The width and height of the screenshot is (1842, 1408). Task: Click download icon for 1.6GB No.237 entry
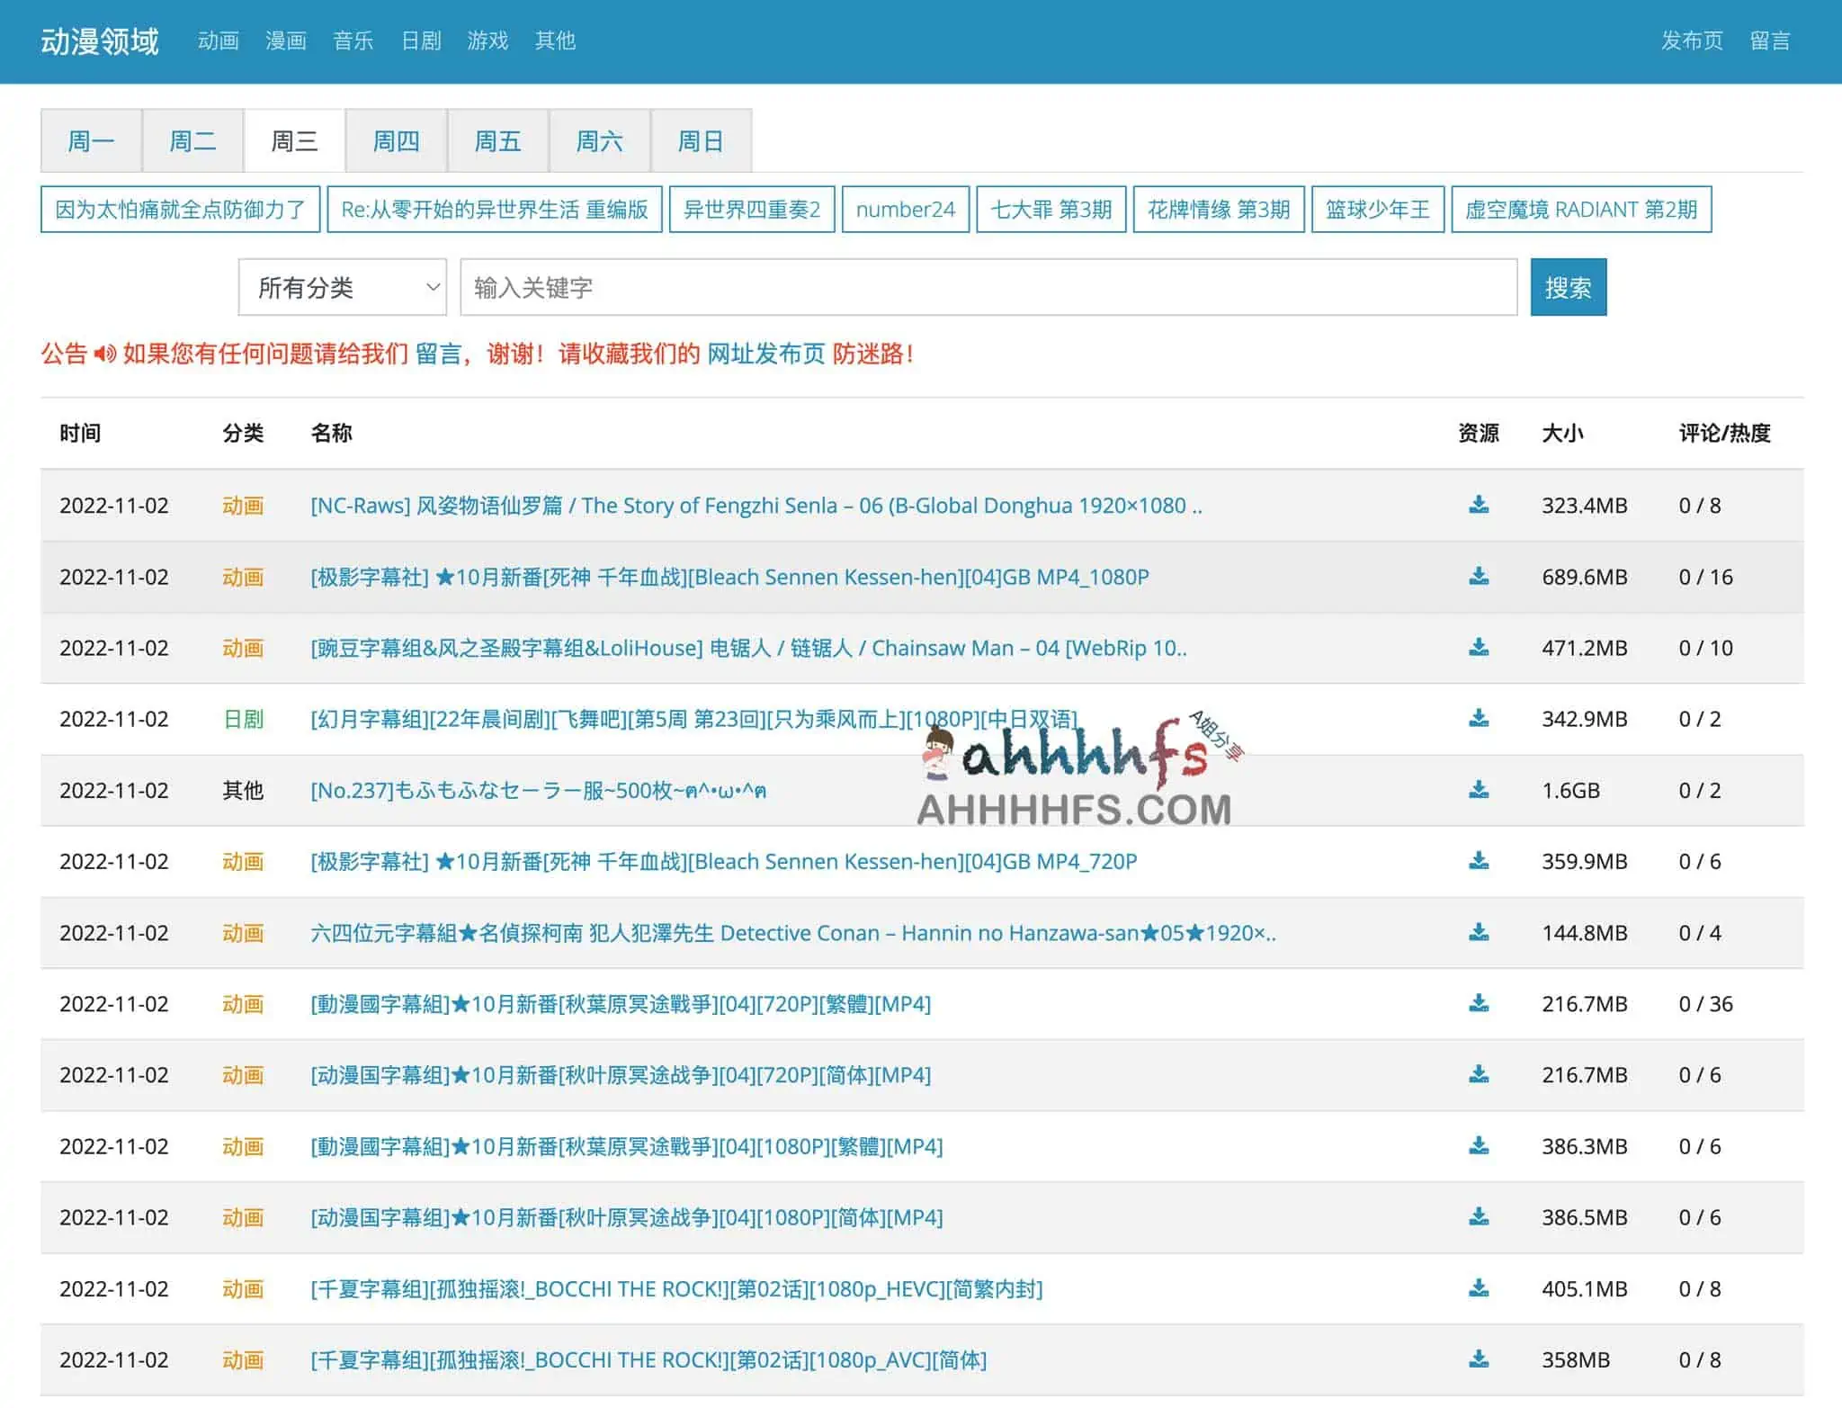coord(1478,790)
